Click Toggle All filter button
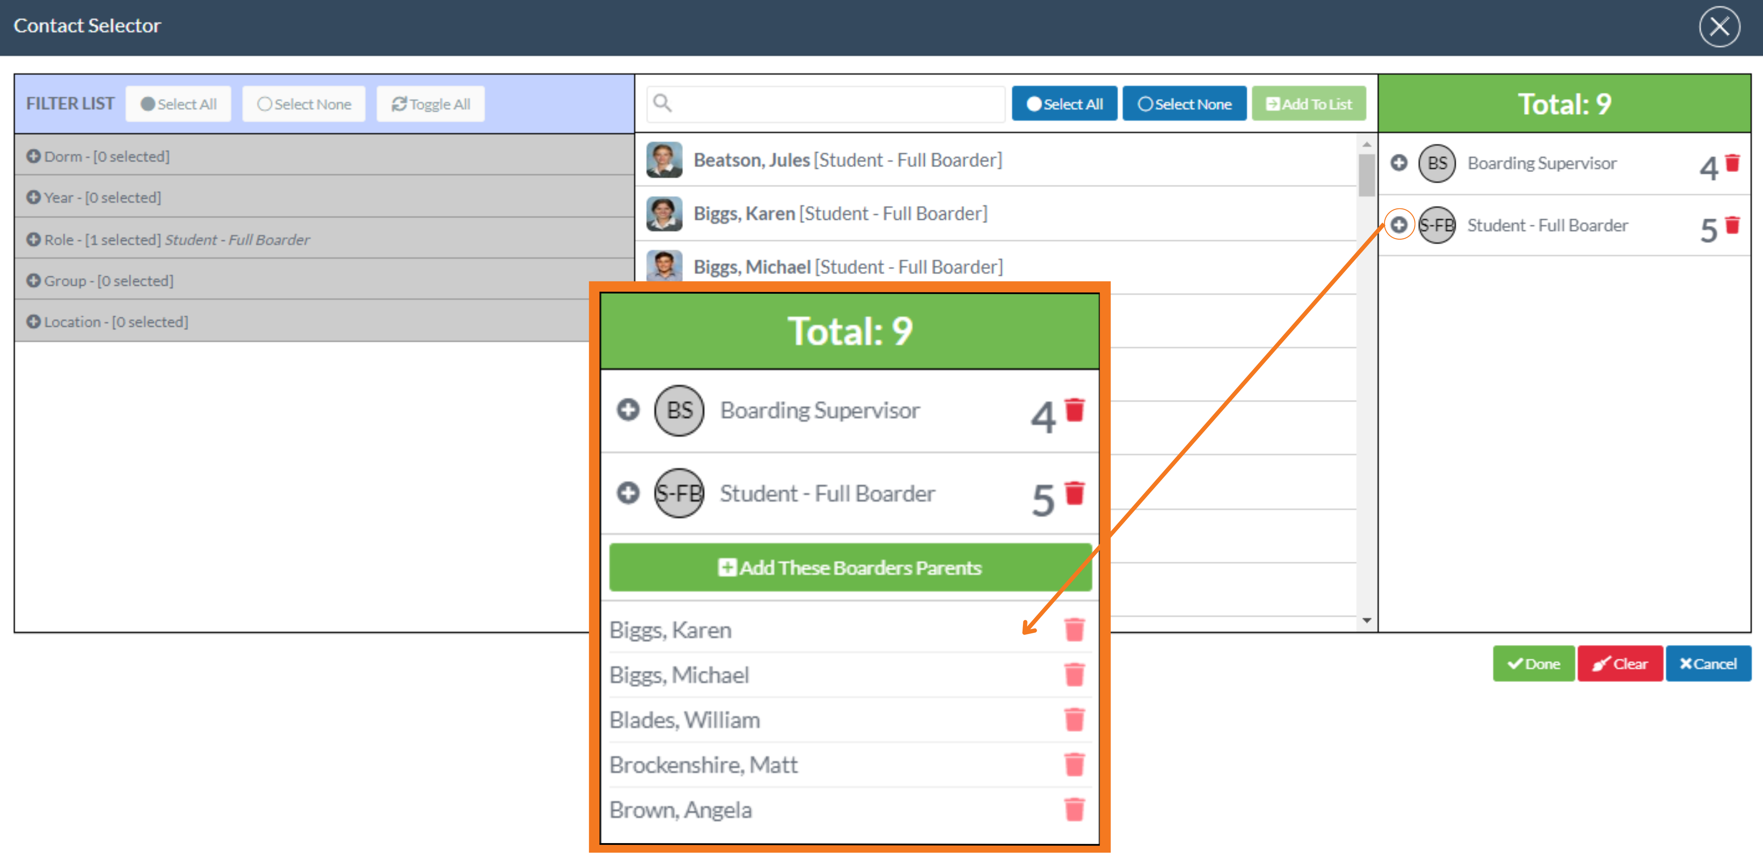Viewport: 1763px width, 866px height. coord(431,104)
